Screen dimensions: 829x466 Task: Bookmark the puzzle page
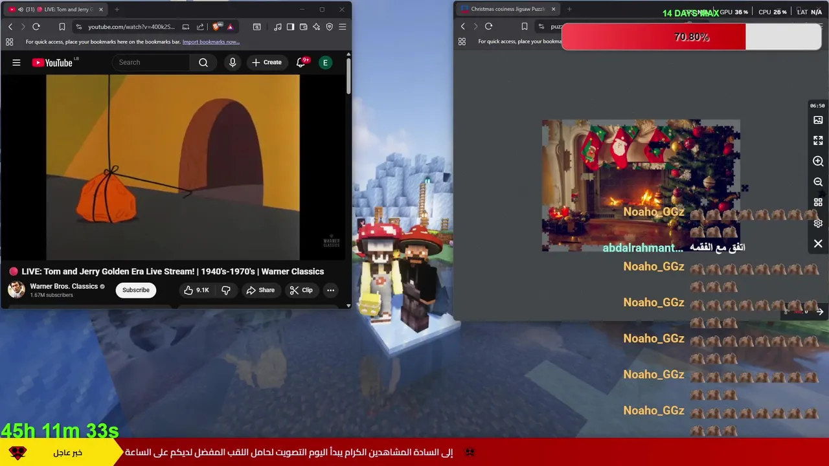pyautogui.click(x=524, y=27)
